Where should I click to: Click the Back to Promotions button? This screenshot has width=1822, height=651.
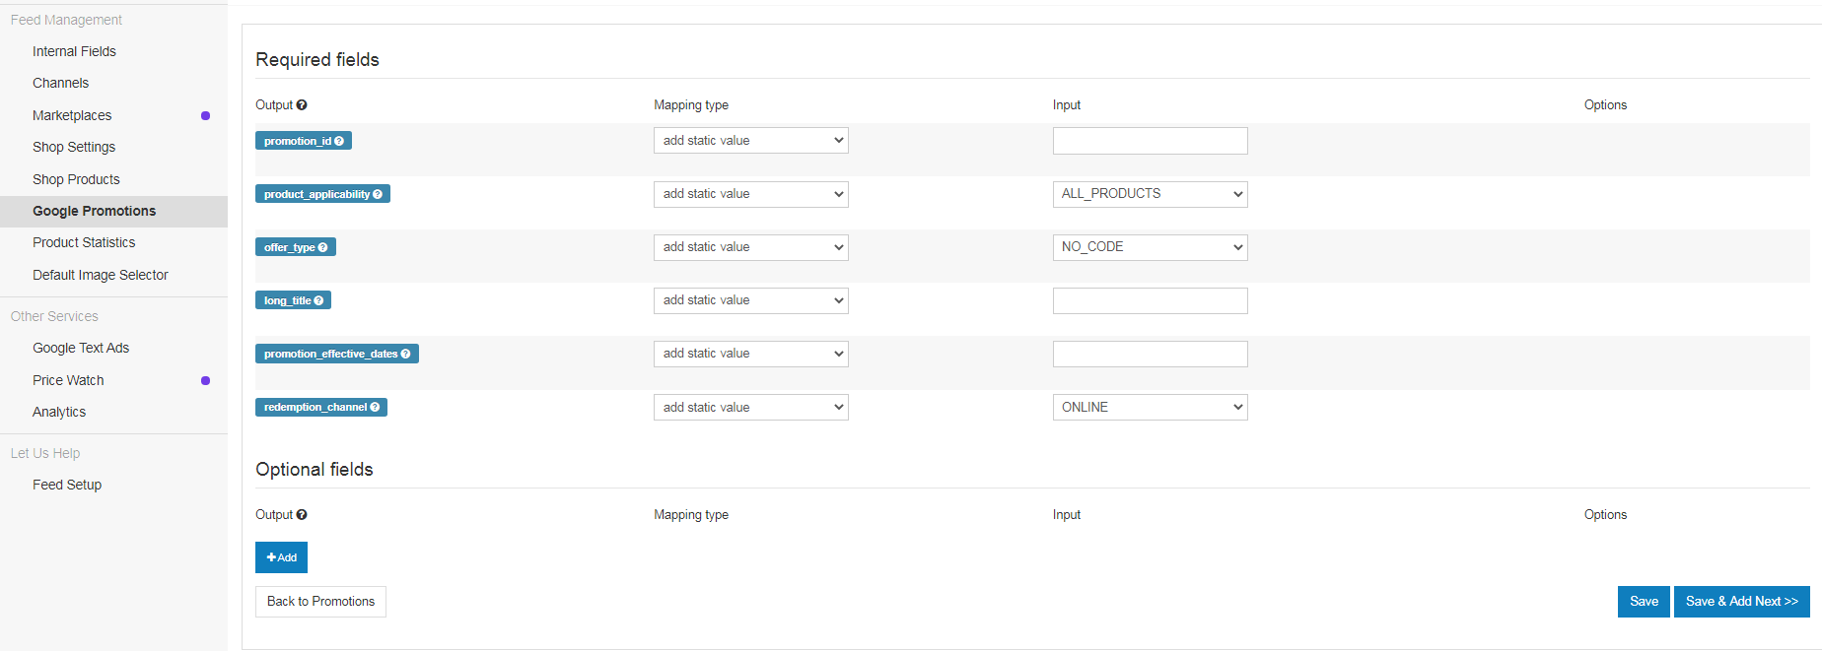(320, 602)
